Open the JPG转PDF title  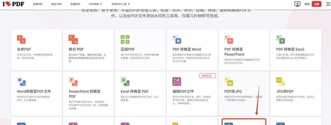285,92
